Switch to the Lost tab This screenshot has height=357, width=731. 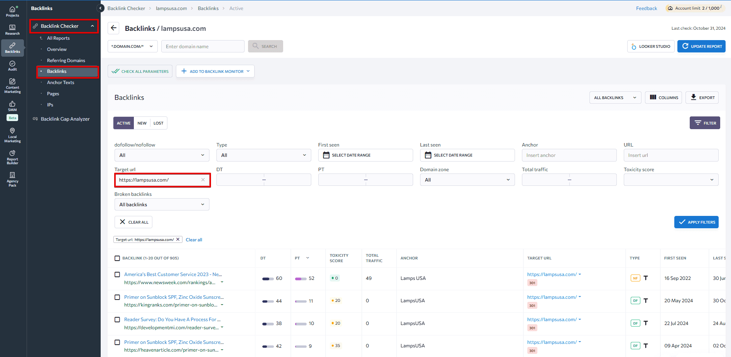tap(159, 123)
